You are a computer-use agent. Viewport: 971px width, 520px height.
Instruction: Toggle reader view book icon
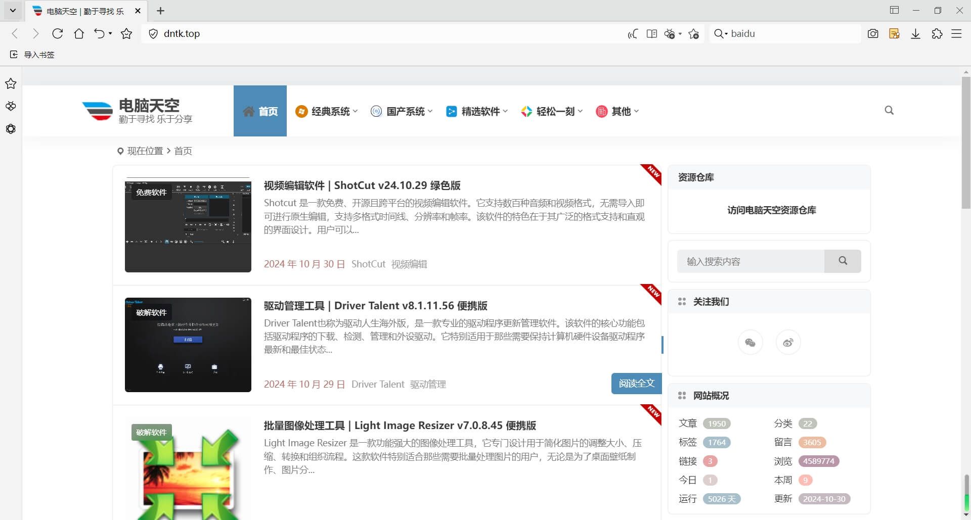click(x=652, y=34)
